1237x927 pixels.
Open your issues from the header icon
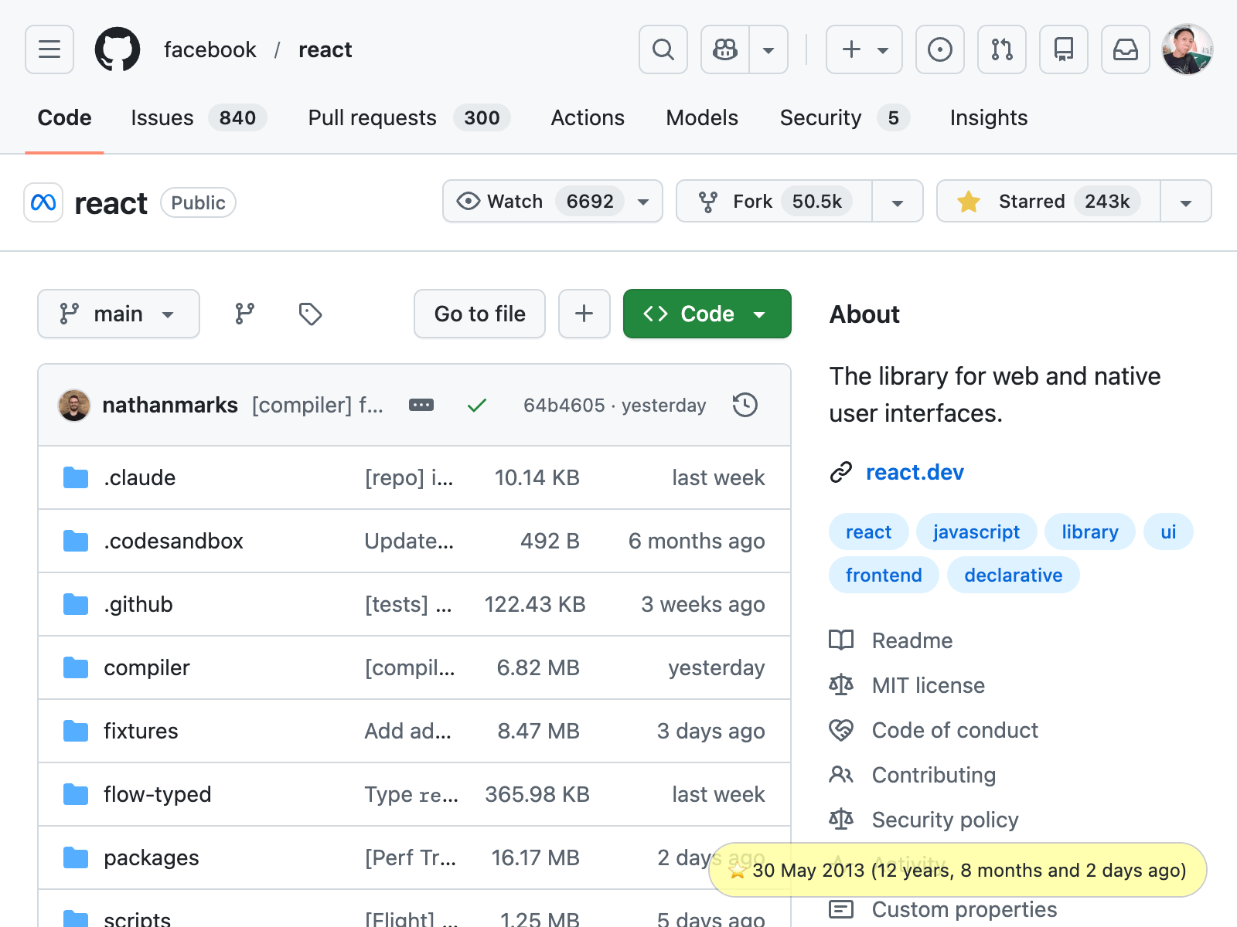pos(939,49)
